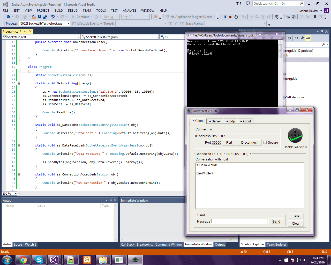Click the Open File folder icon
This screenshot has width=331, height=265.
(34, 17)
